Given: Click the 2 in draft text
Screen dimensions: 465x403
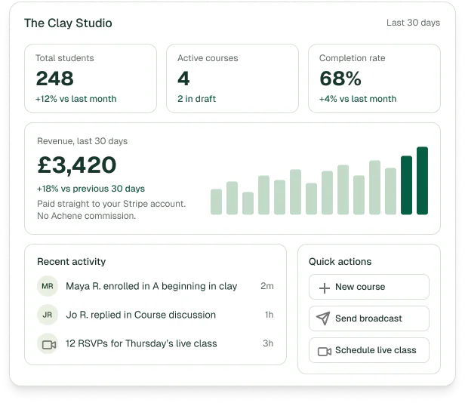Looking at the screenshot, I should pyautogui.click(x=196, y=99).
